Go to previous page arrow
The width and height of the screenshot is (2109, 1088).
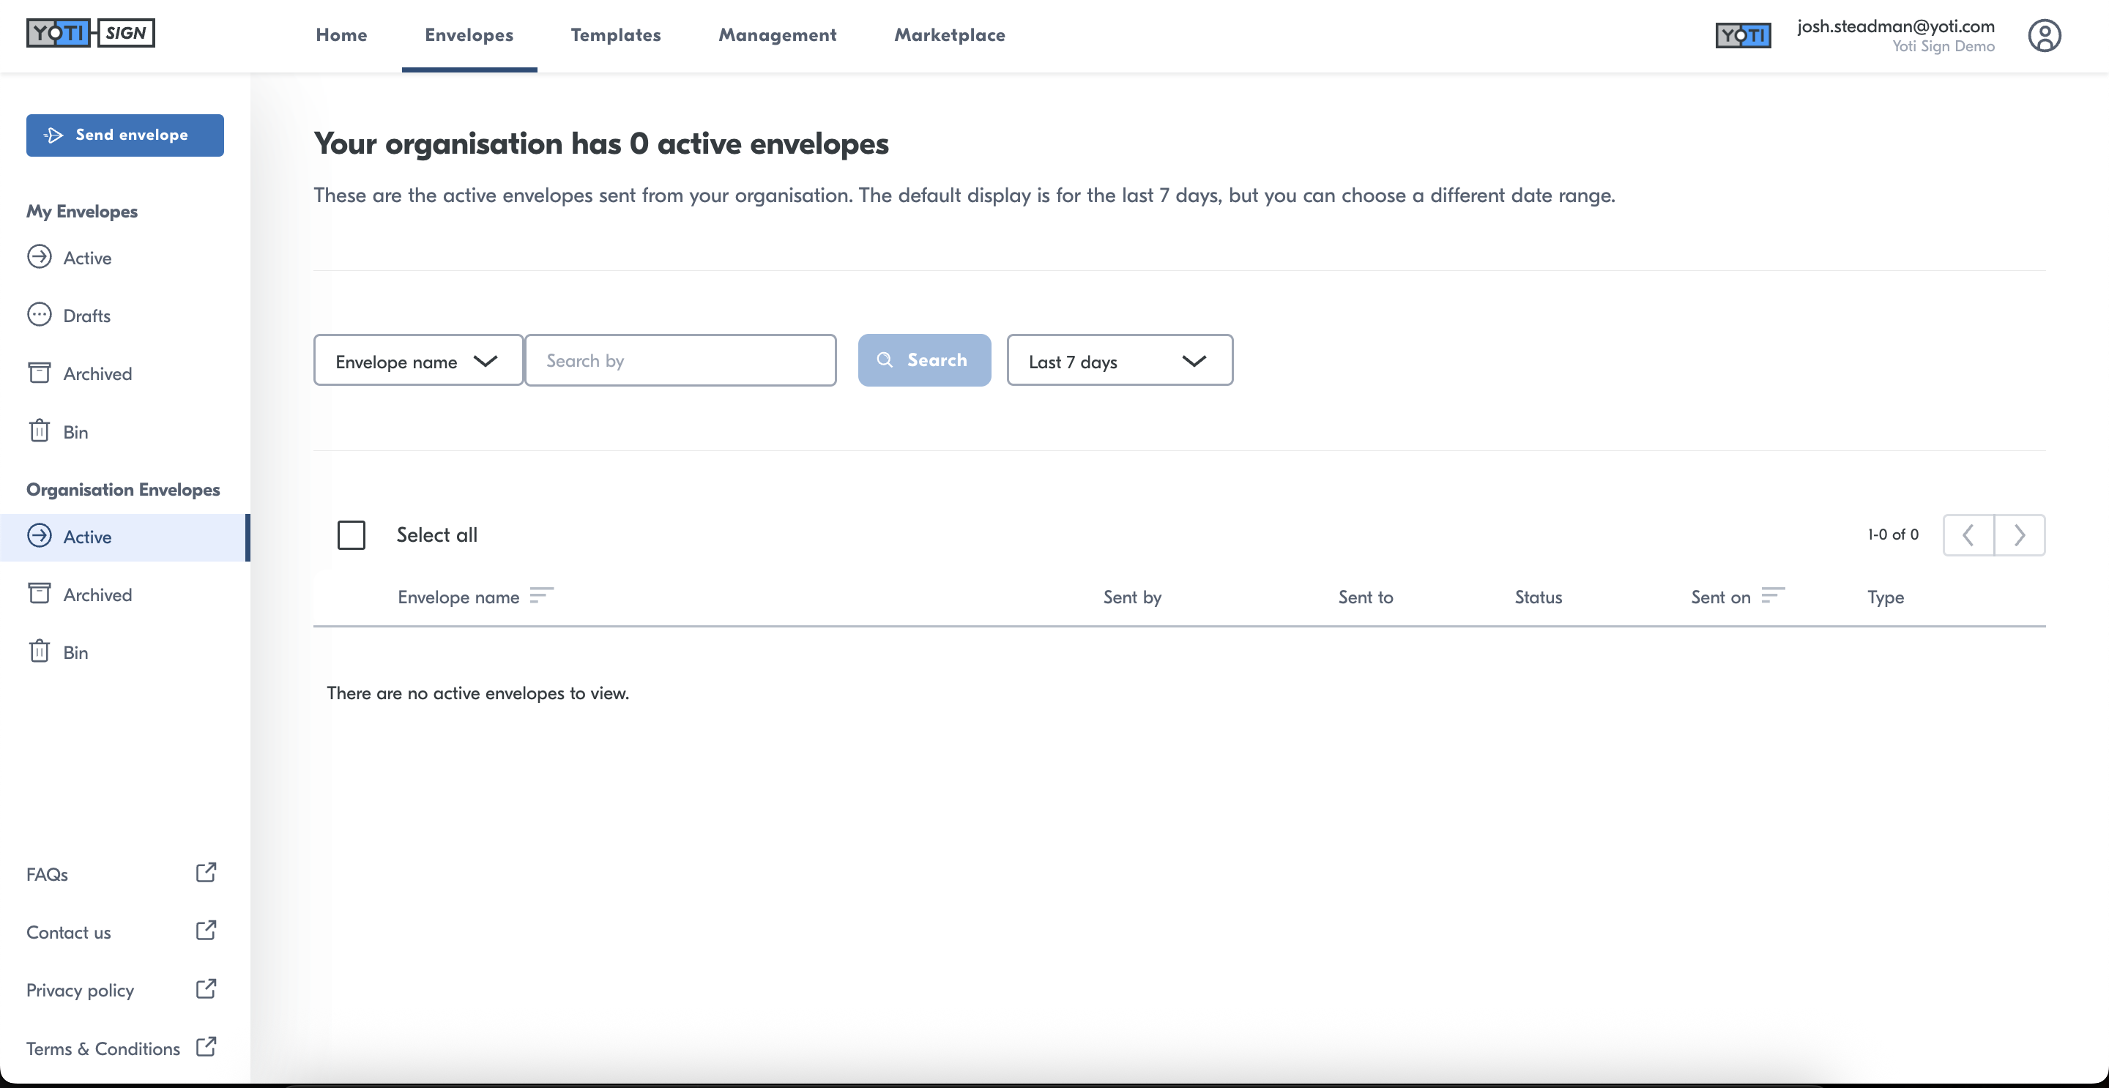tap(1968, 535)
